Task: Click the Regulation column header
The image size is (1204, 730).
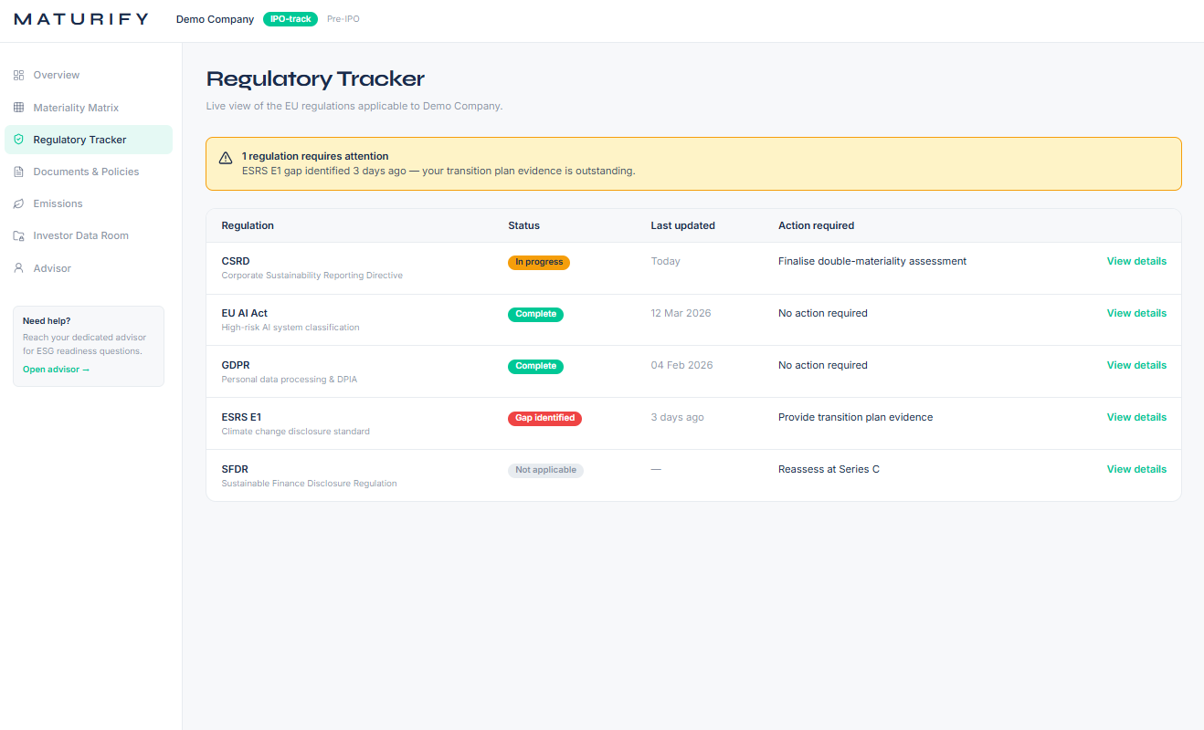Action: tap(248, 225)
